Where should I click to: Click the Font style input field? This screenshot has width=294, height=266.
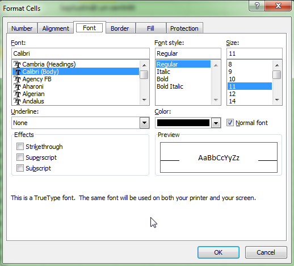coord(188,53)
